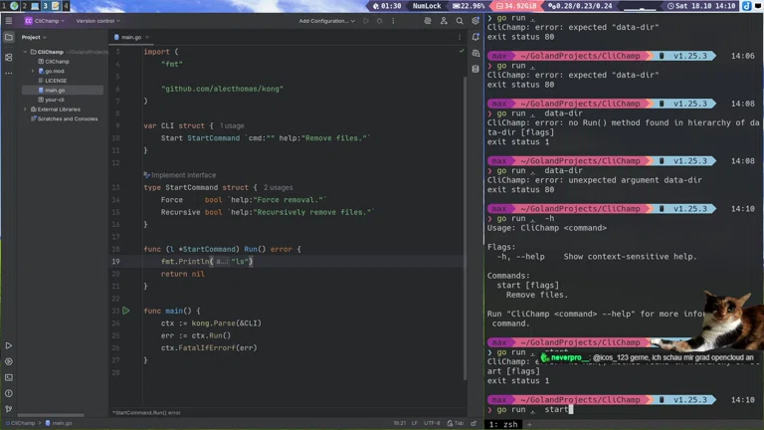Switch to the zsh terminal tab

pos(503,425)
